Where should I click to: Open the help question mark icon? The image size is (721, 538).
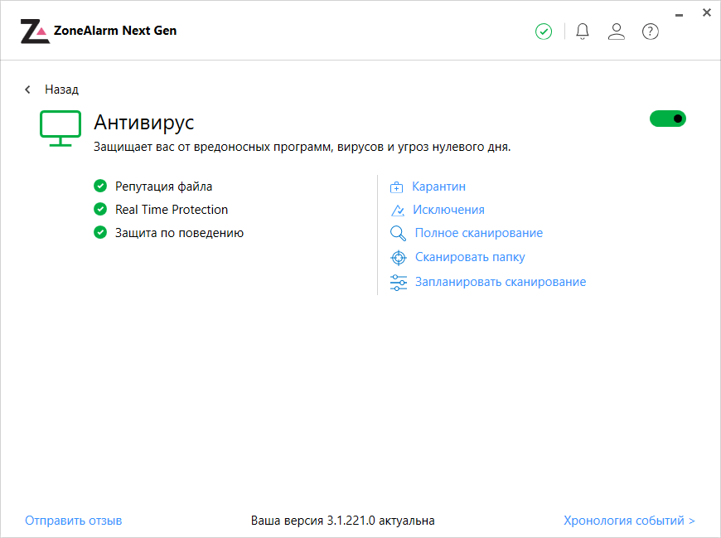point(651,32)
